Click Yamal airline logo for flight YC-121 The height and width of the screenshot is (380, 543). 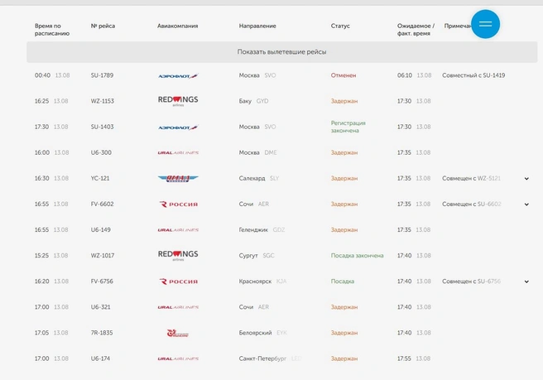coord(178,178)
